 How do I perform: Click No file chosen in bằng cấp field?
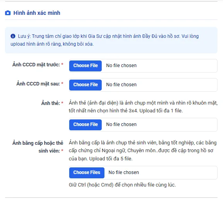[x=124, y=172]
